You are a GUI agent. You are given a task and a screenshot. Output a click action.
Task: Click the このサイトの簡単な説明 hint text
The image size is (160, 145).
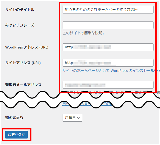point(83,33)
